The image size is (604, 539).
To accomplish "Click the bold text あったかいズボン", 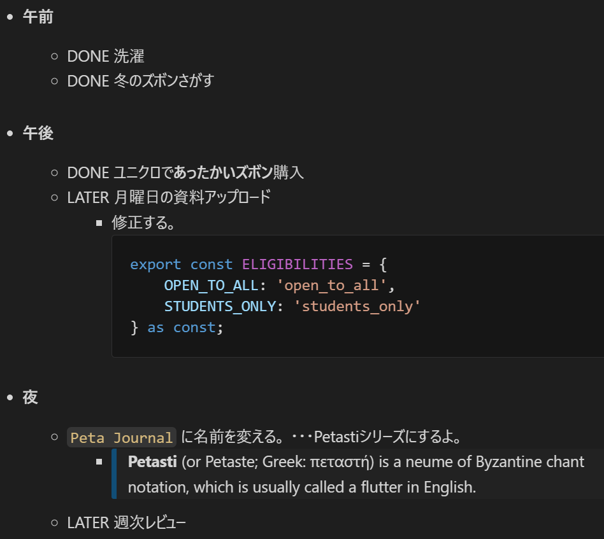I will click(223, 172).
